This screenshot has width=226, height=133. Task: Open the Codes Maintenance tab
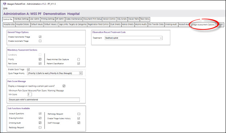click(x=74, y=19)
